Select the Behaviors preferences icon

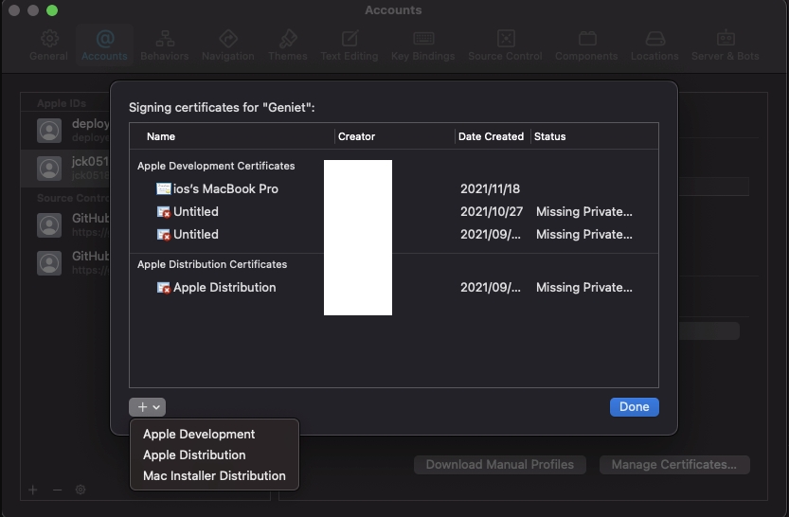pos(164,45)
